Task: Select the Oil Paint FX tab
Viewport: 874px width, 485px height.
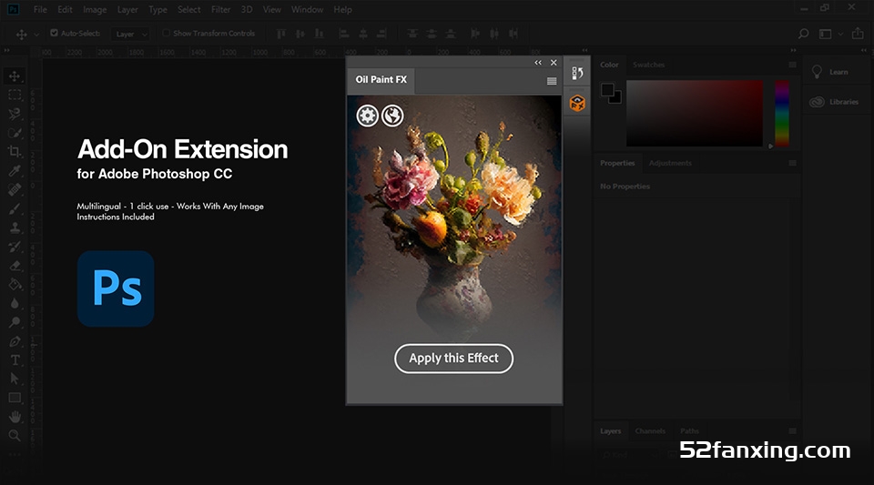Action: tap(381, 80)
